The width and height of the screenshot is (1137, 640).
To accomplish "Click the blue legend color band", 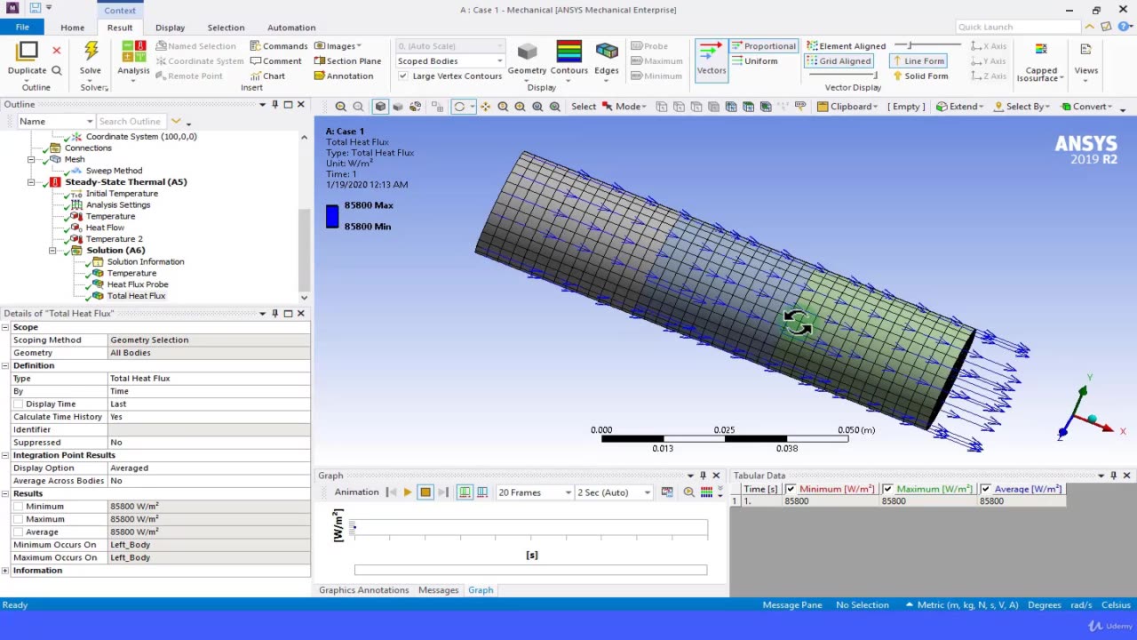I will (332, 217).
